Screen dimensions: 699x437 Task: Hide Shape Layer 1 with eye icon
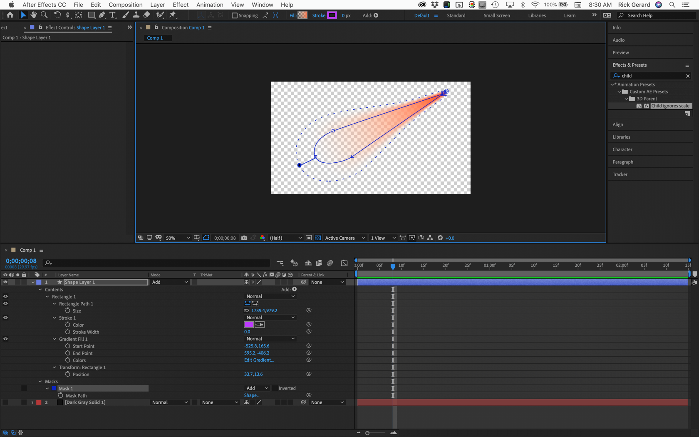tap(5, 282)
